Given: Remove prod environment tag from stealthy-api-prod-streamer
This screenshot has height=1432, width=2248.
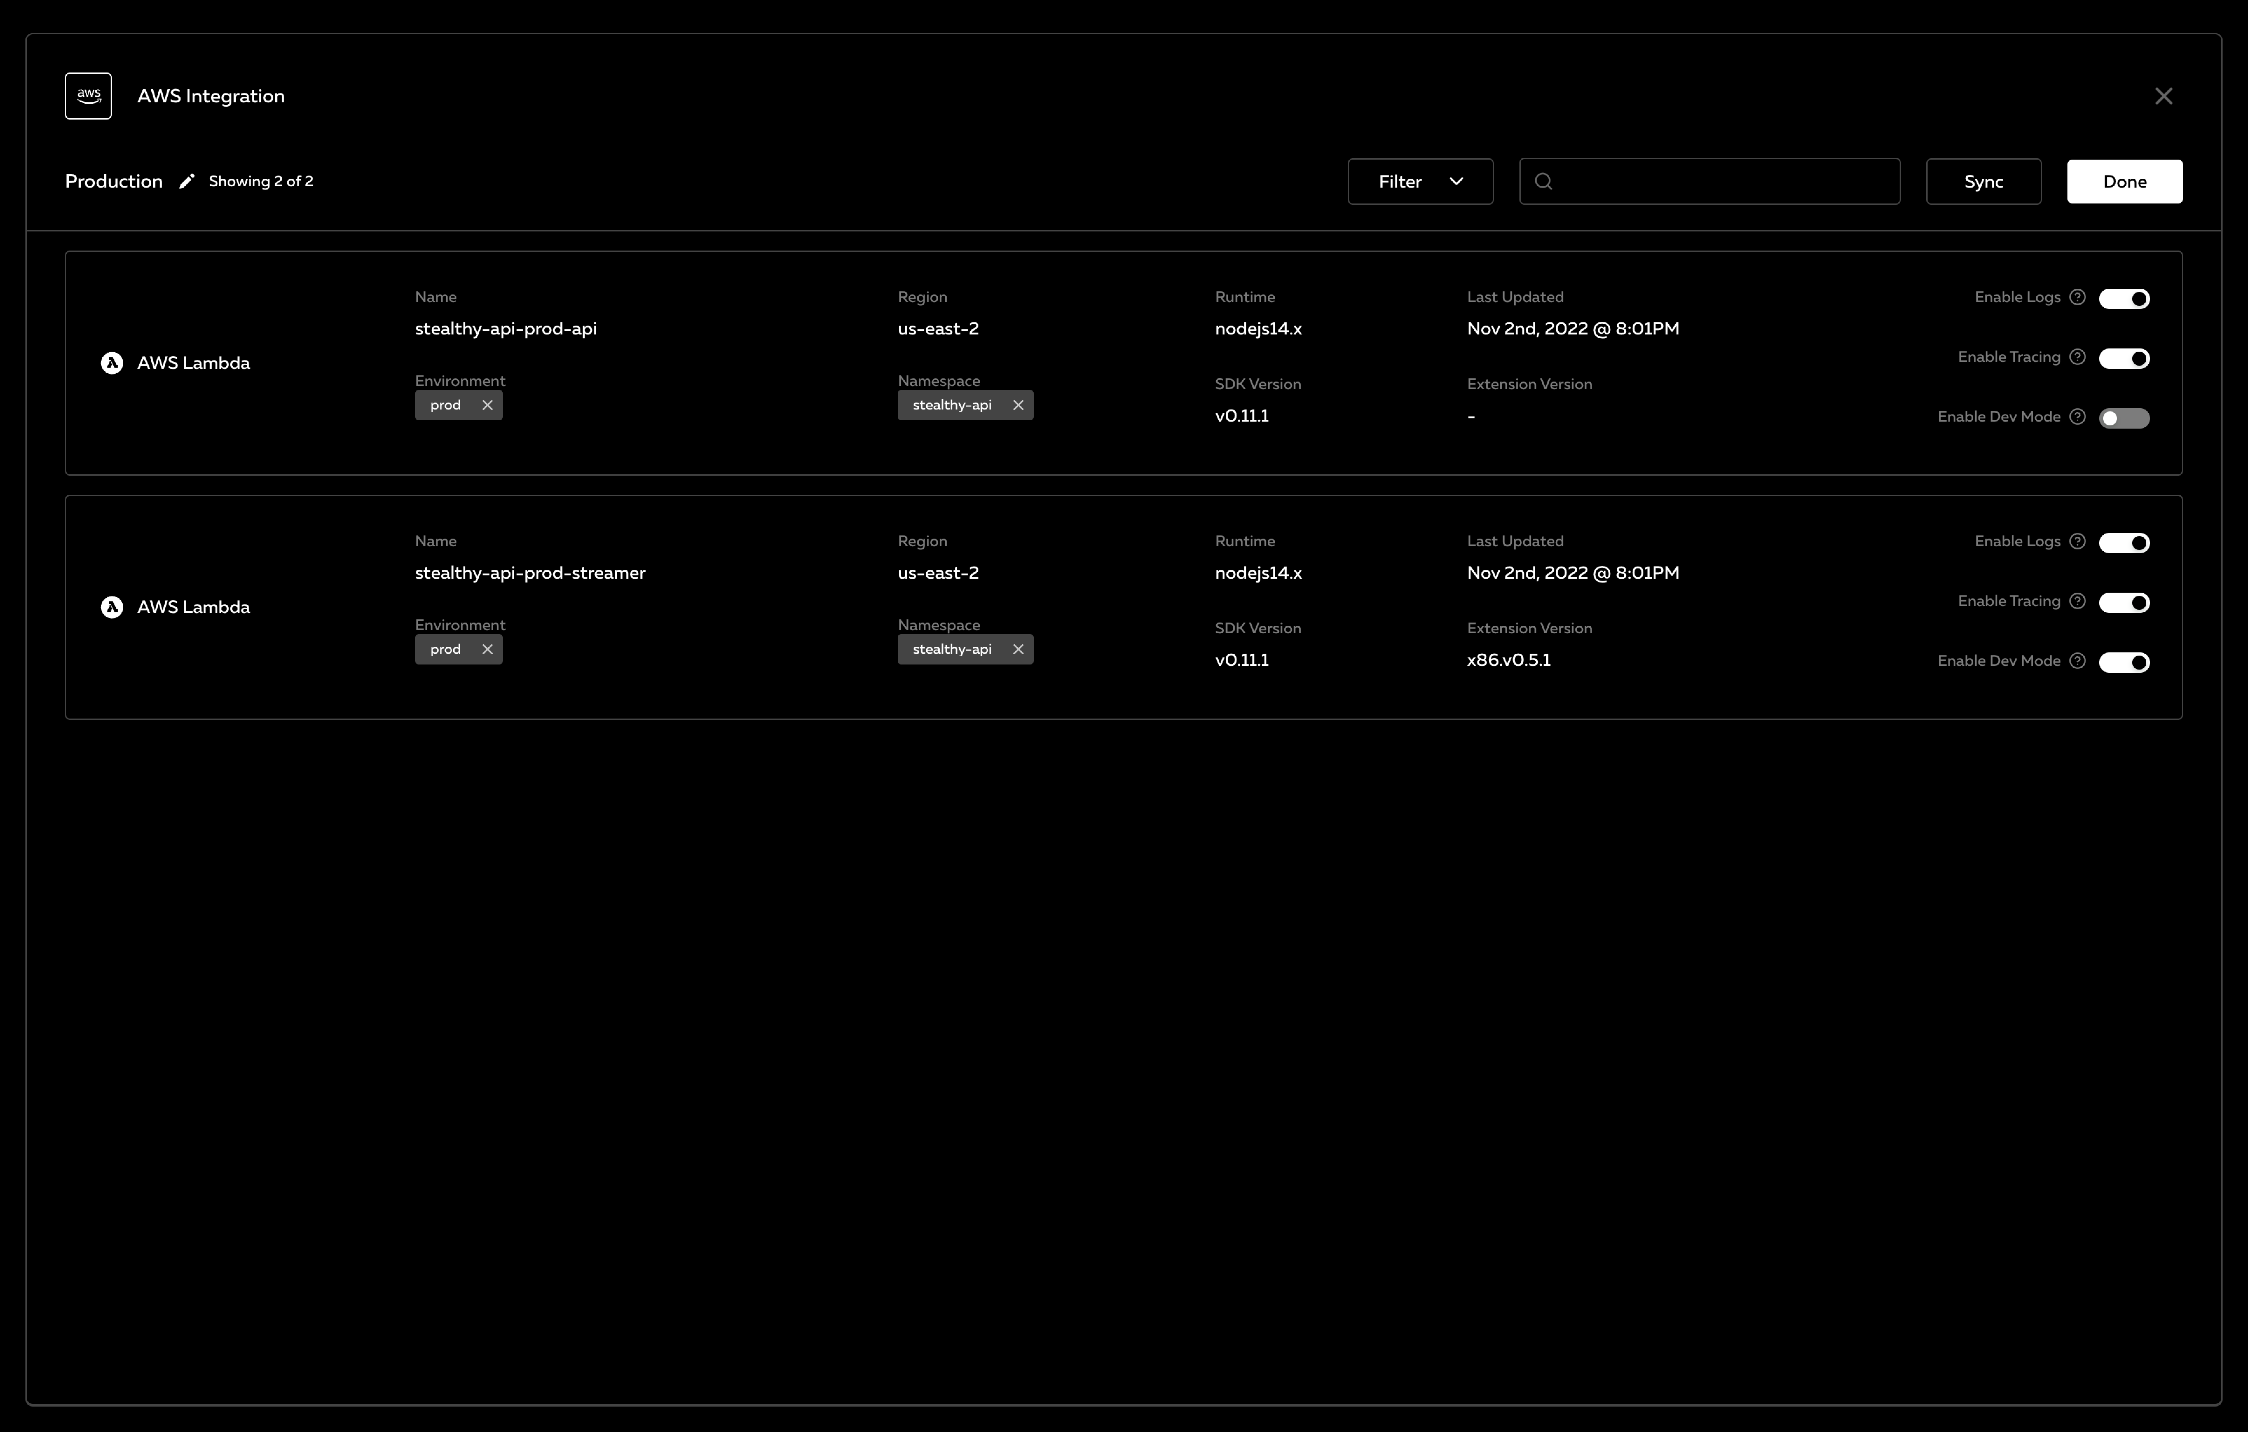Looking at the screenshot, I should click(x=487, y=650).
